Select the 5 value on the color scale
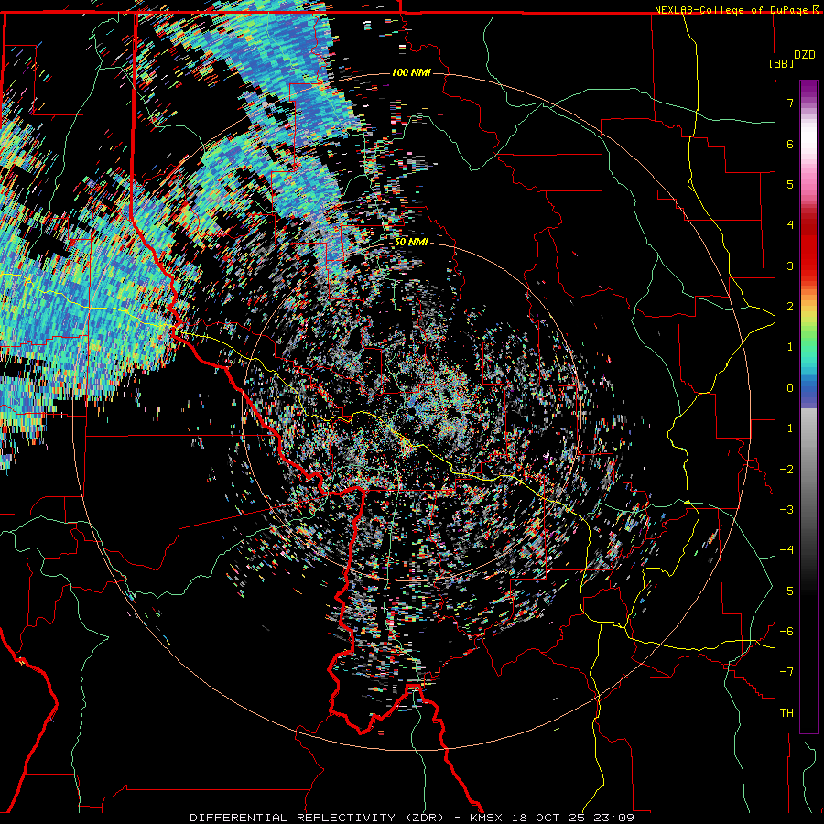The height and width of the screenshot is (824, 824). (790, 184)
